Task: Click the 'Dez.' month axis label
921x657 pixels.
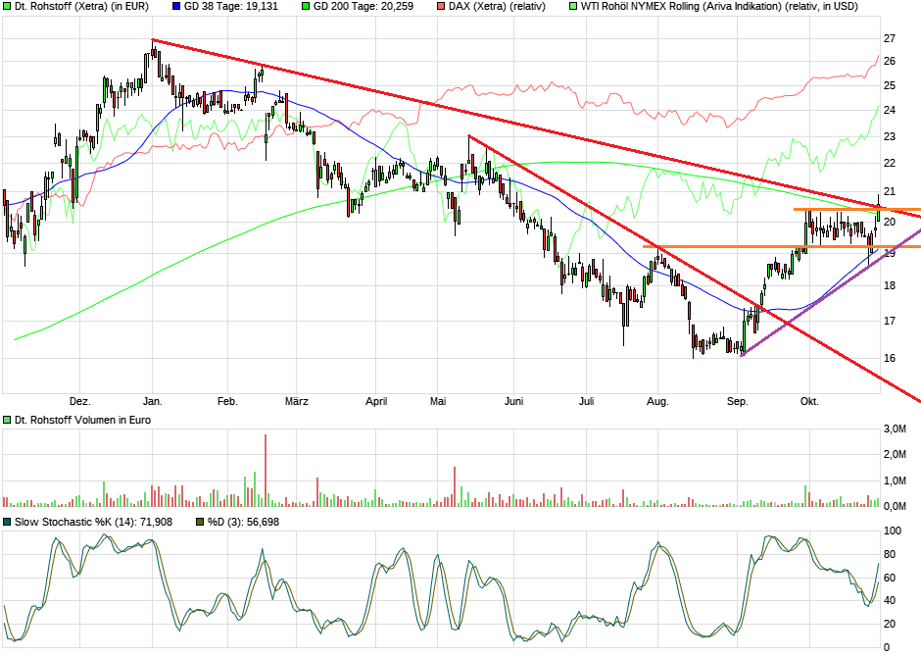Action: (80, 402)
